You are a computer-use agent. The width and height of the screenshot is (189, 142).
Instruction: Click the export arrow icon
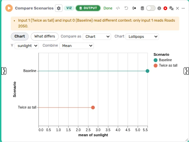[134, 8]
